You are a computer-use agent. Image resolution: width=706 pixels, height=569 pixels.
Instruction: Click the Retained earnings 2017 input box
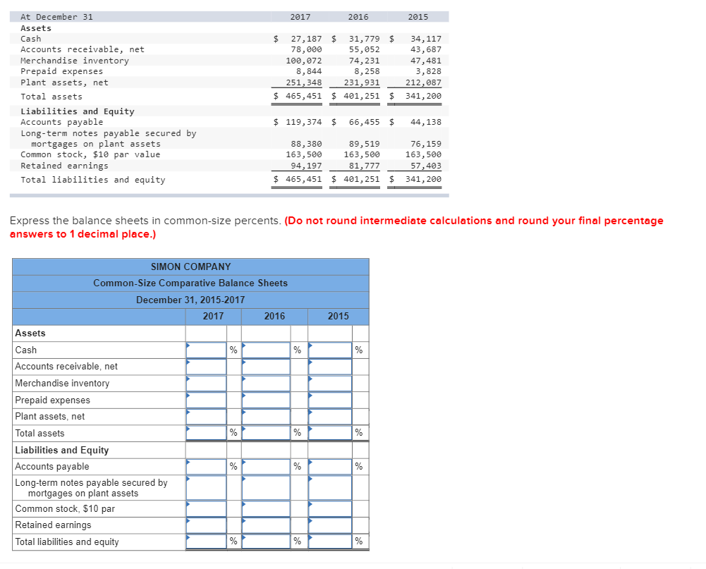(x=206, y=525)
